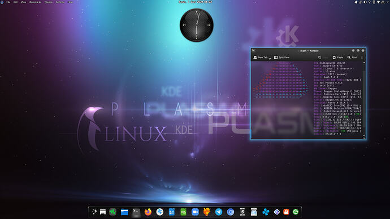This screenshot has width=390, height=219.
Task: Click the date and time in top panel
Action: tap(195, 2)
